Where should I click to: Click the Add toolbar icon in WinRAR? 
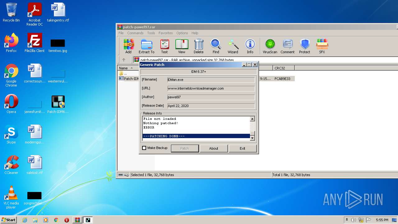(128, 46)
